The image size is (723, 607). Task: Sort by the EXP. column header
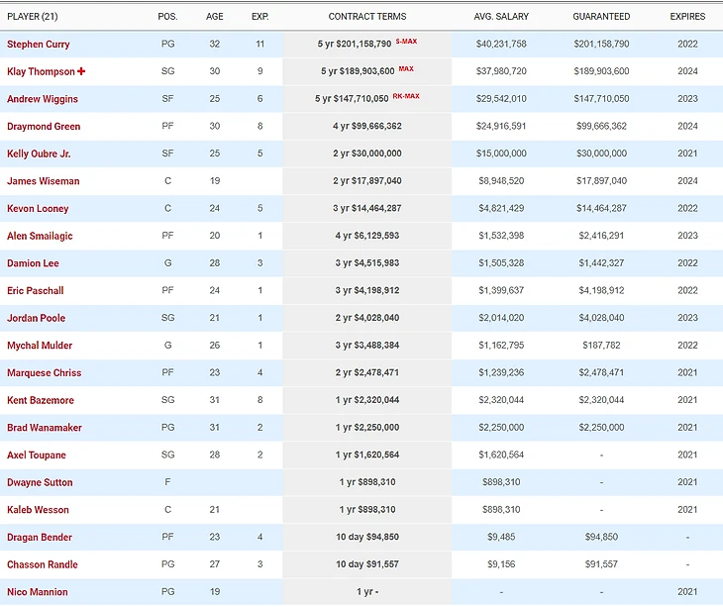coord(259,17)
